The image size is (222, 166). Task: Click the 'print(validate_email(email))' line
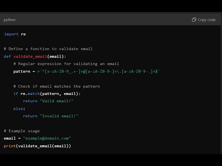tap(37, 146)
